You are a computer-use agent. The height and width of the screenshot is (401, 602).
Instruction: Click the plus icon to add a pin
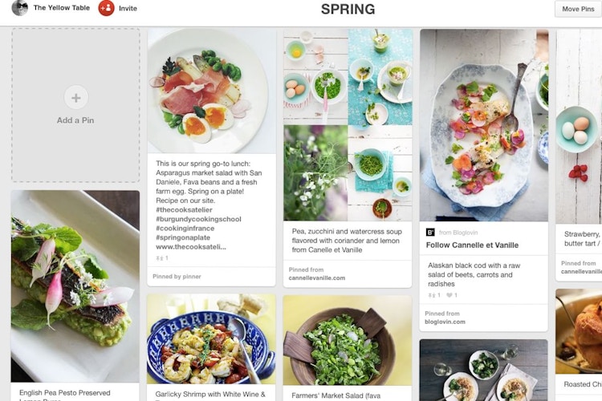[76, 98]
